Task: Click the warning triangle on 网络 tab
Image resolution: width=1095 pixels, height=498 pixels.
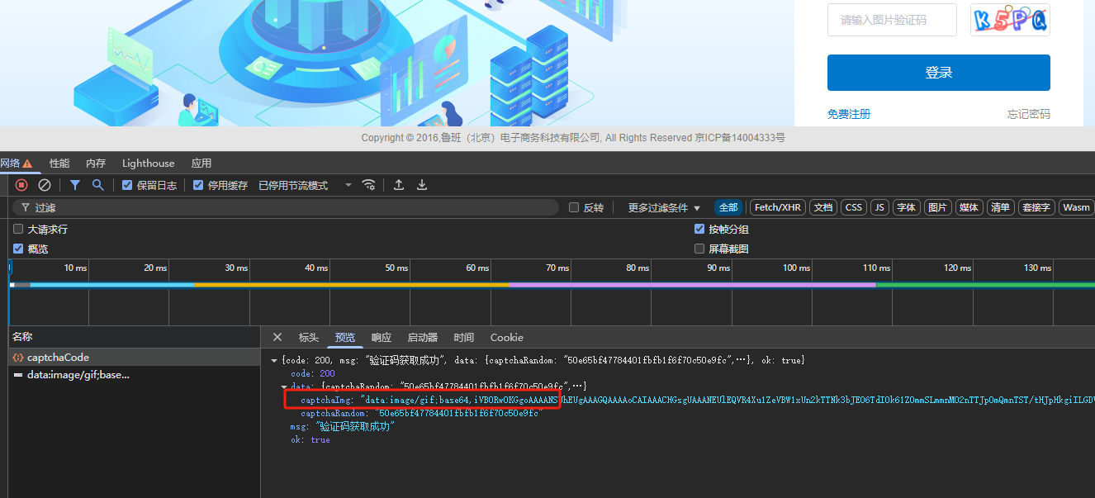Action: click(27, 164)
